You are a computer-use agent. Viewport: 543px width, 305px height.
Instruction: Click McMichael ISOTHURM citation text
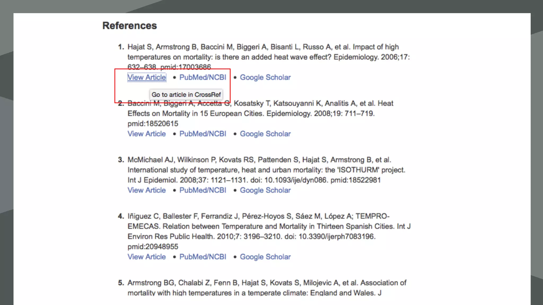click(266, 170)
